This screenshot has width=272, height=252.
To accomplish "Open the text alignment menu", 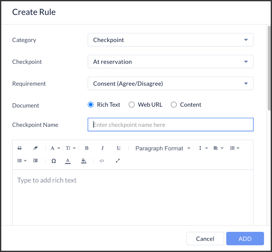I will (218, 148).
